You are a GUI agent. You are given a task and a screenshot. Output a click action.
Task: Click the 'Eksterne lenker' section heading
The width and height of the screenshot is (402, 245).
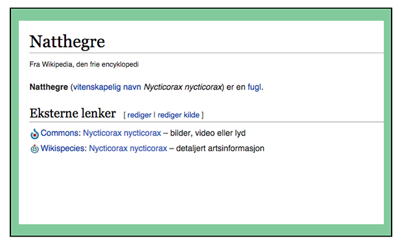(x=73, y=113)
